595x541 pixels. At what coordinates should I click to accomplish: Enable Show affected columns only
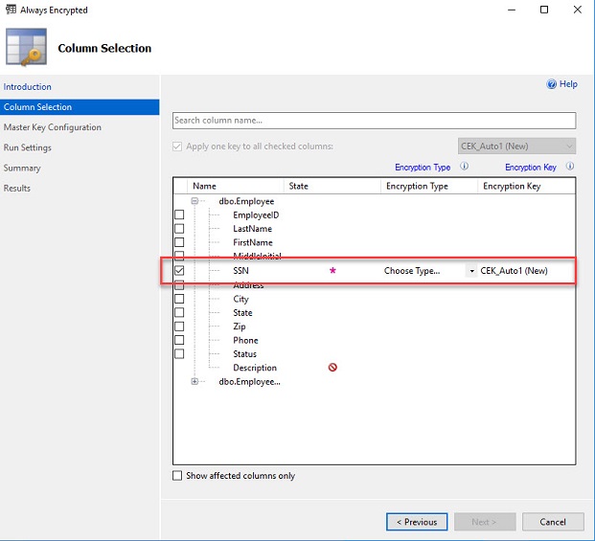(x=177, y=476)
